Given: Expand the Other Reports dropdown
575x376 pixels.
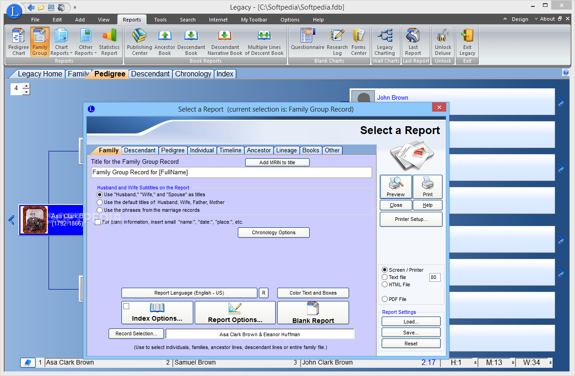Looking at the screenshot, I should [86, 42].
